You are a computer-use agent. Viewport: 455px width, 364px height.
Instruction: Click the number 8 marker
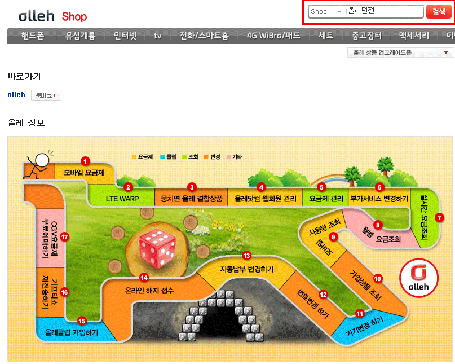click(378, 225)
